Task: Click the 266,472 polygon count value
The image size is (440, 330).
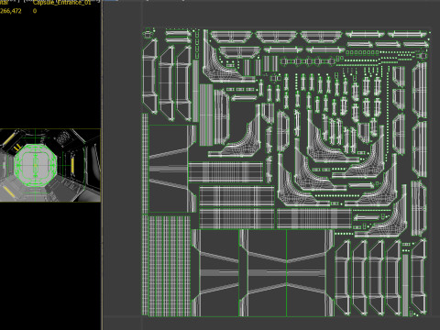Action: tap(11, 11)
